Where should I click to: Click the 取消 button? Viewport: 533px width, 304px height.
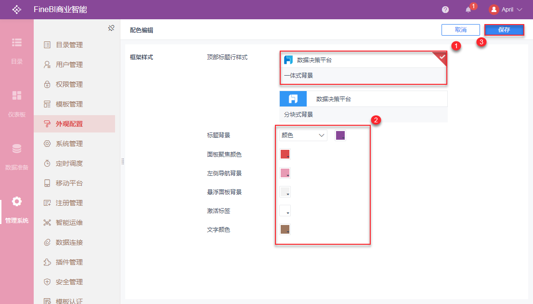click(x=461, y=30)
